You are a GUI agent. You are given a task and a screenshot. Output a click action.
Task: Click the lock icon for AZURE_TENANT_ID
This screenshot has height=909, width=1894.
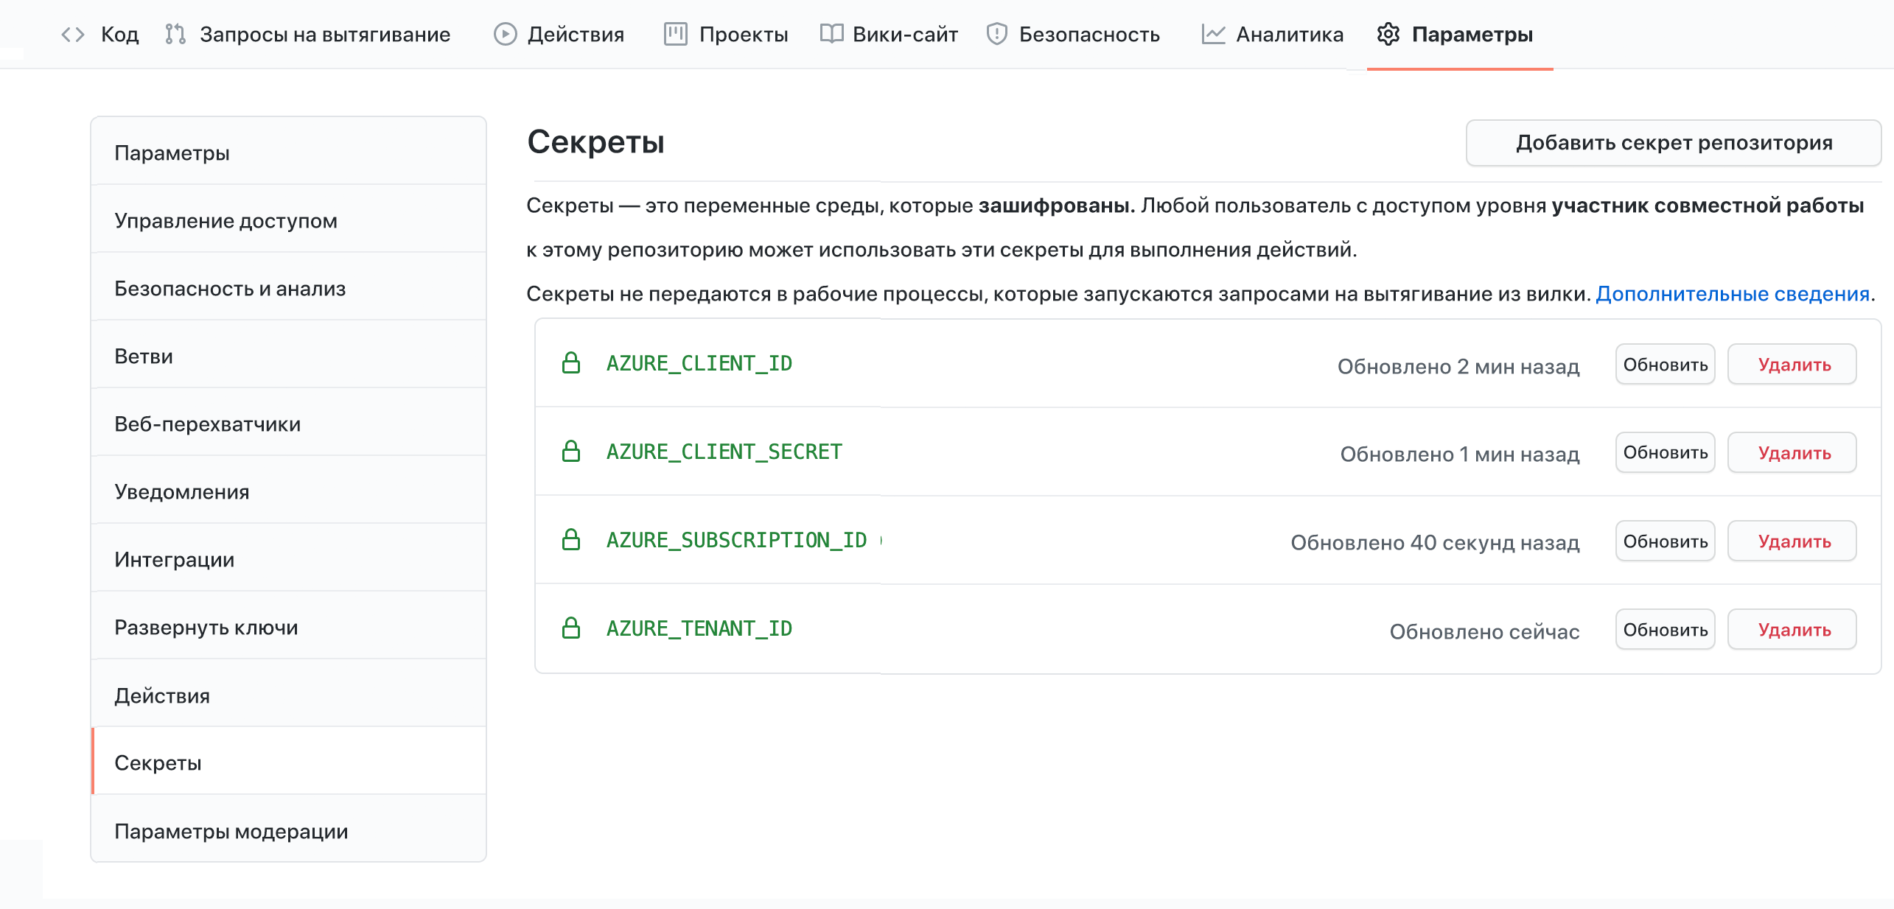click(571, 628)
